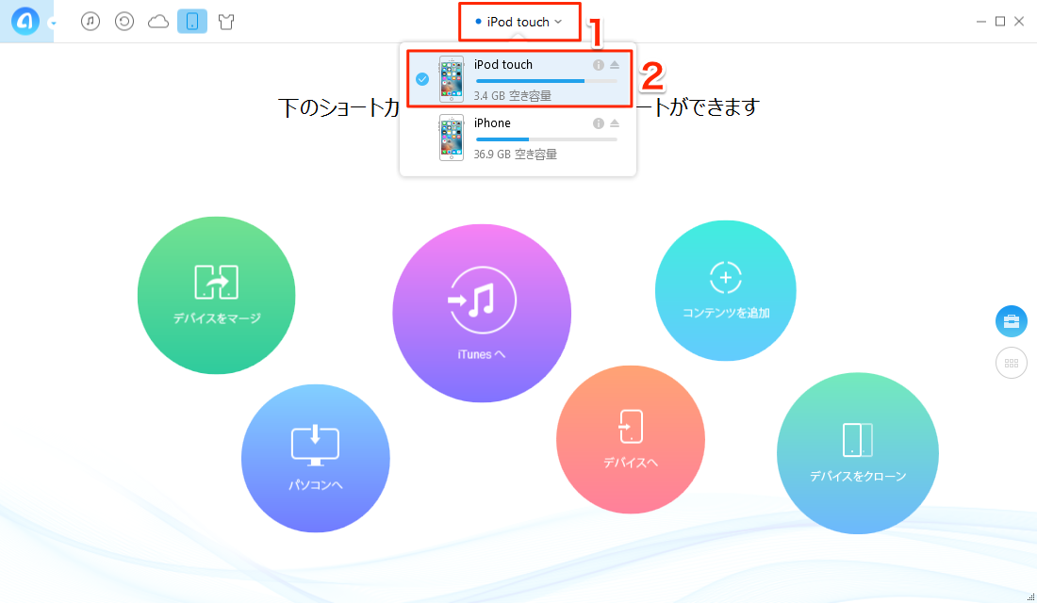The width and height of the screenshot is (1037, 603).
Task: Open the skin theme shirt icon
Action: point(226,22)
